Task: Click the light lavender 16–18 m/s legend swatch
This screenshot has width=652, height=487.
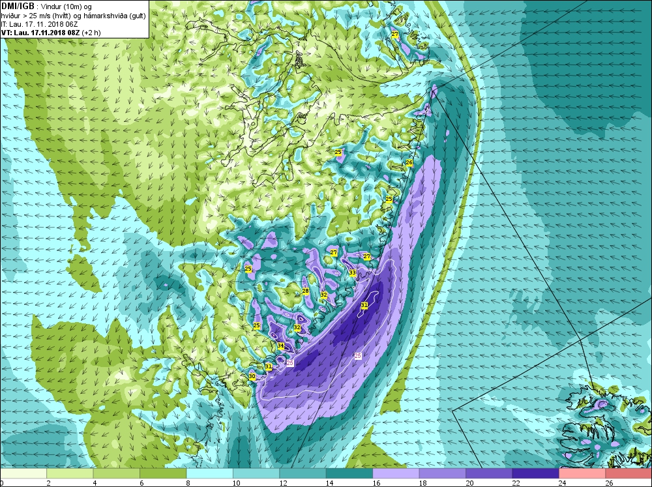Action: point(396,473)
